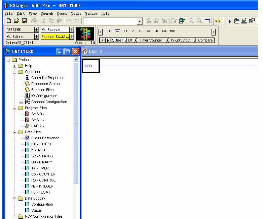Collapse the Controller folder
This screenshot has height=219, width=263.
(x=14, y=72)
